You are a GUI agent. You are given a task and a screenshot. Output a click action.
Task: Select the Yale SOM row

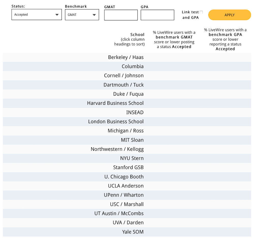pyautogui.click(x=133, y=232)
